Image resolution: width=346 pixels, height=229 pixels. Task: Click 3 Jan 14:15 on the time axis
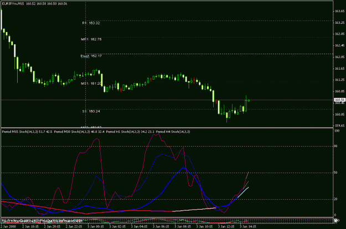pyautogui.click(x=248, y=227)
